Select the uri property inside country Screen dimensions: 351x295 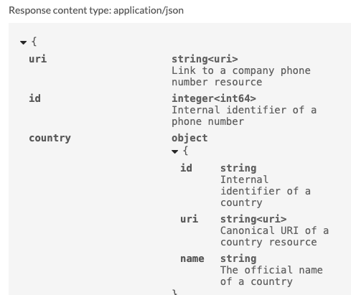(x=189, y=219)
